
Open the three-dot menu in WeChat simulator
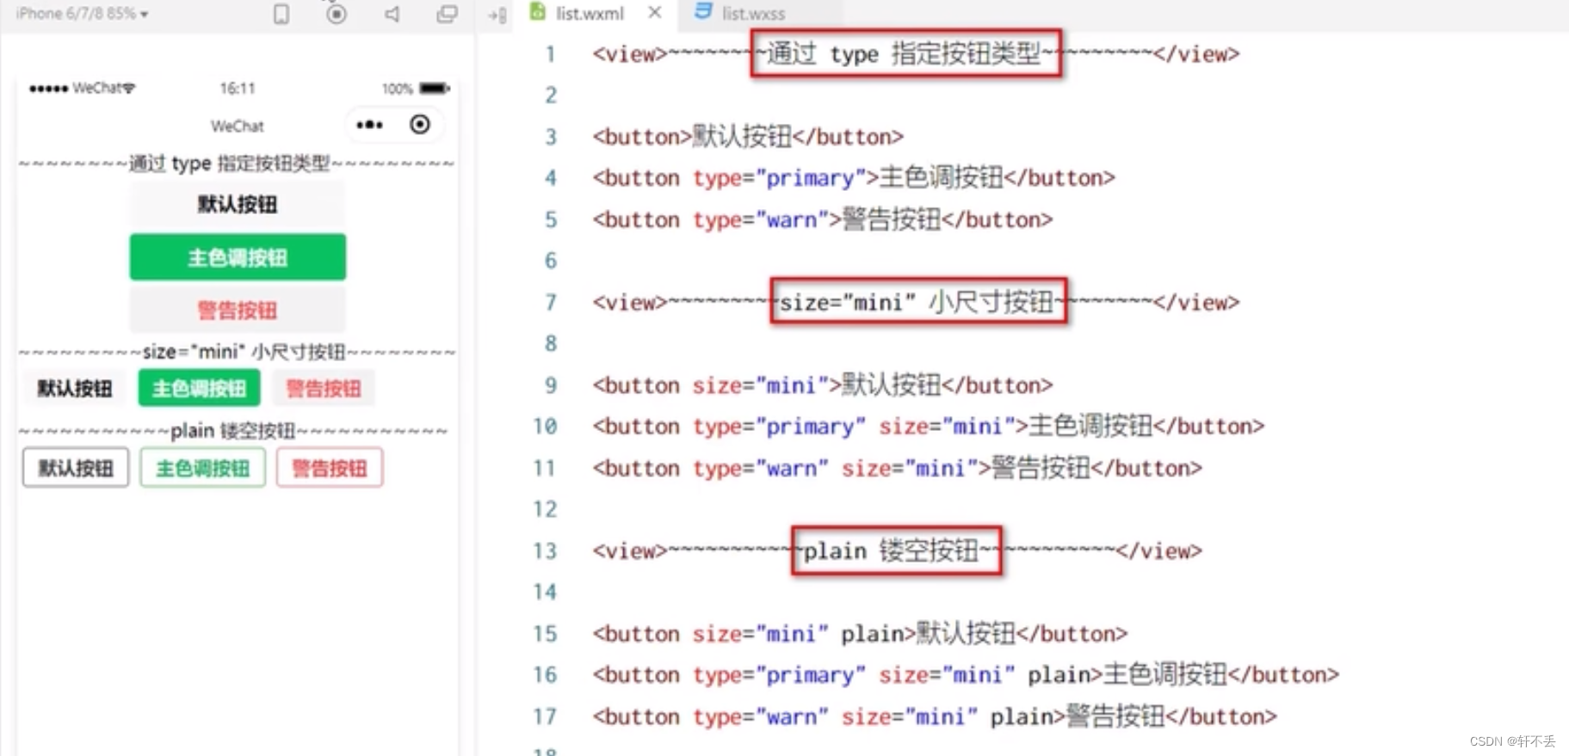tap(369, 125)
